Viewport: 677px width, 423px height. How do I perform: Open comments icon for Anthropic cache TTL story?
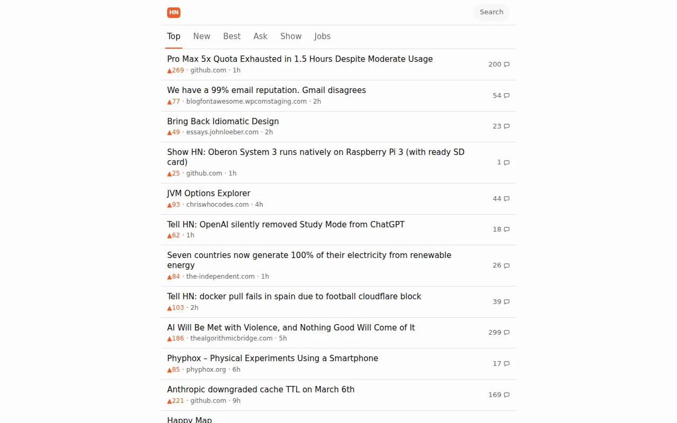click(507, 395)
